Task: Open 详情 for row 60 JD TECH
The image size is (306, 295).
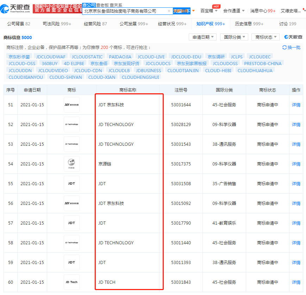Action: (x=296, y=282)
